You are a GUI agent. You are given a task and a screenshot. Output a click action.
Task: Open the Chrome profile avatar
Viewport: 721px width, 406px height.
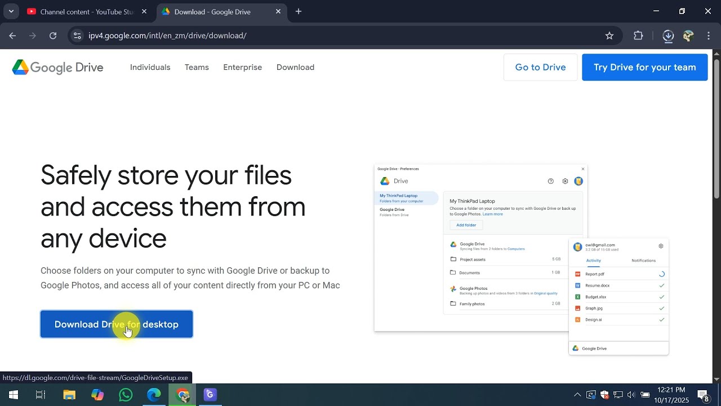tap(688, 36)
